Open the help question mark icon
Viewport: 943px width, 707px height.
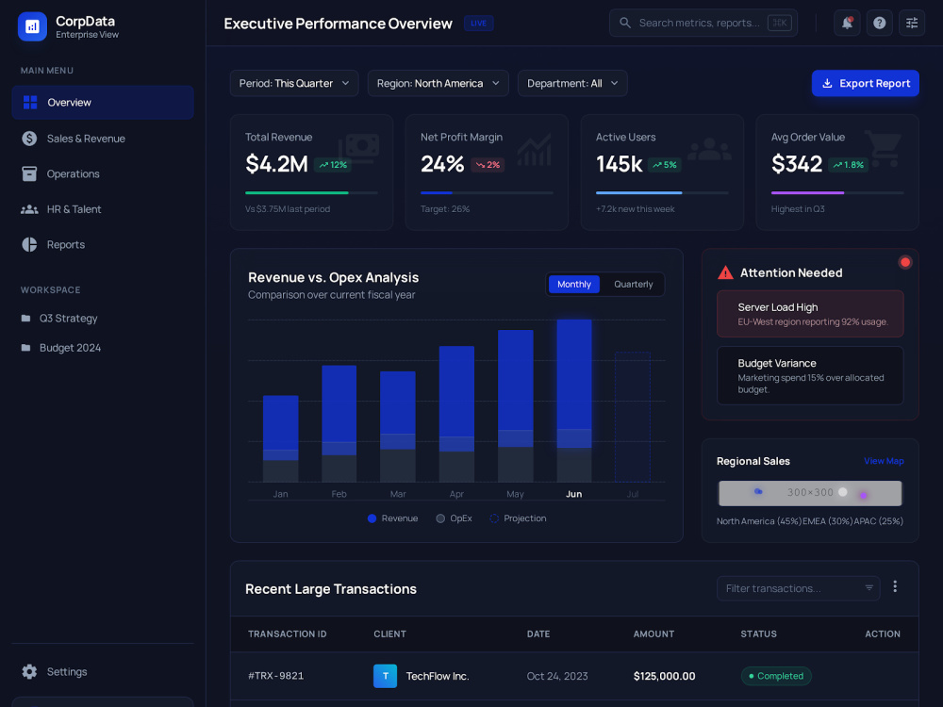tap(879, 23)
